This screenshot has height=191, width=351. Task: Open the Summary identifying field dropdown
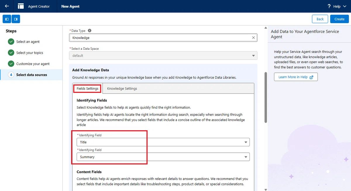(163, 157)
